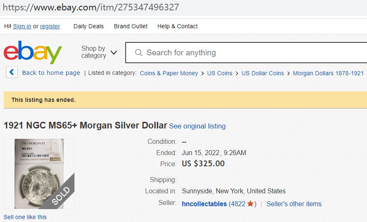Viewport: 367px width, 222px height.
Task: Click the search magnifier icon
Action: coord(139,53)
